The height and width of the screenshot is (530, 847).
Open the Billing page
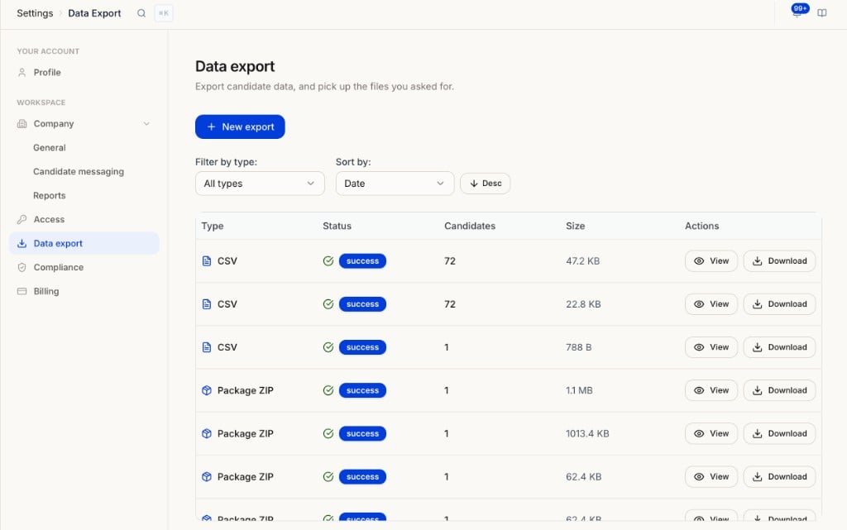[x=84, y=291]
